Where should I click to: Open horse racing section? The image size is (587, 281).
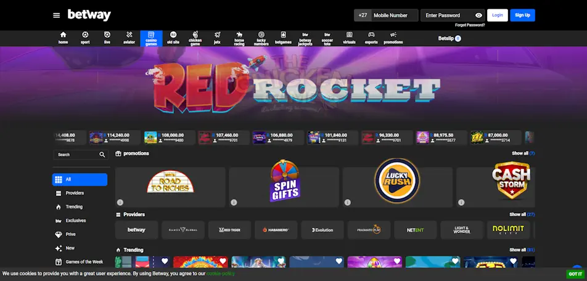[239, 38]
